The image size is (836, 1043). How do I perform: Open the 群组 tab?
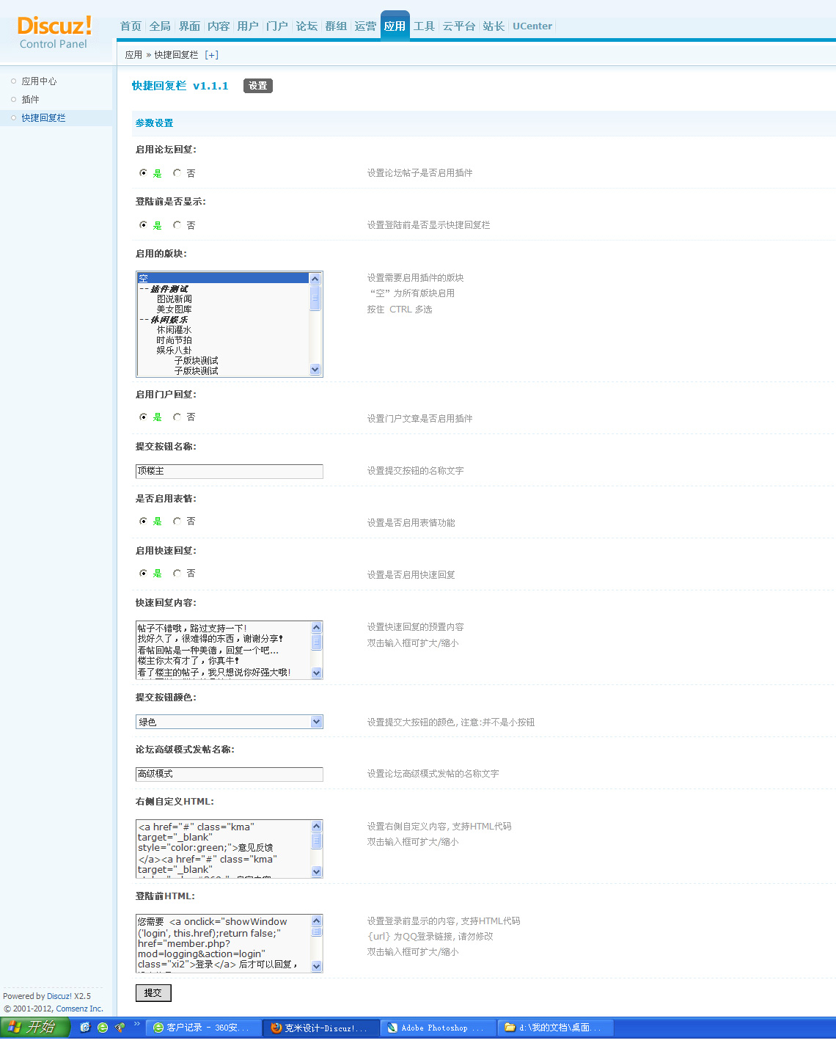click(x=336, y=26)
